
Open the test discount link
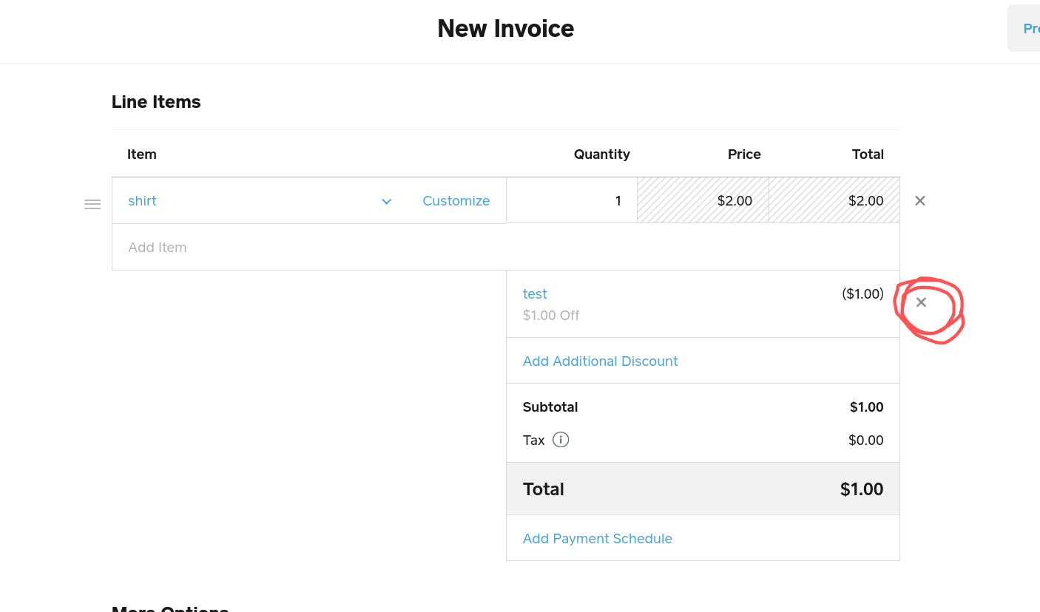(535, 294)
